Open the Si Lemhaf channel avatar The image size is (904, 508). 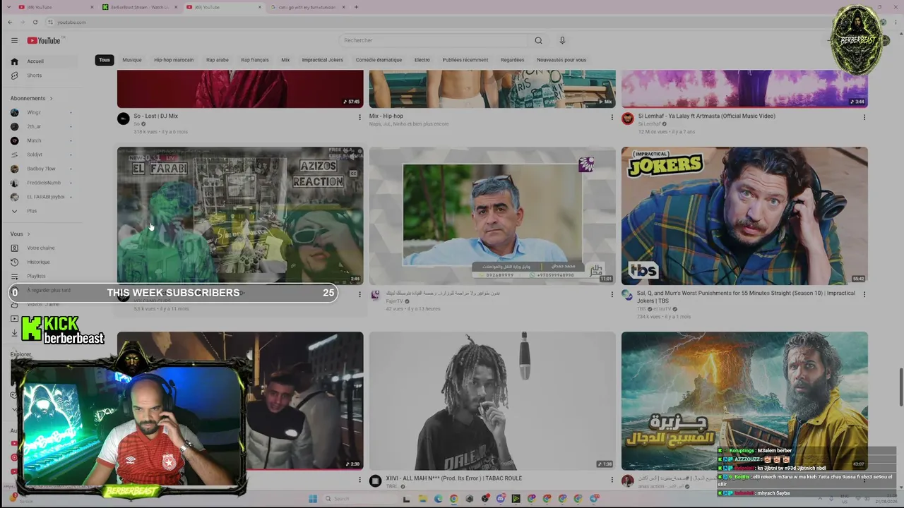tap(628, 119)
